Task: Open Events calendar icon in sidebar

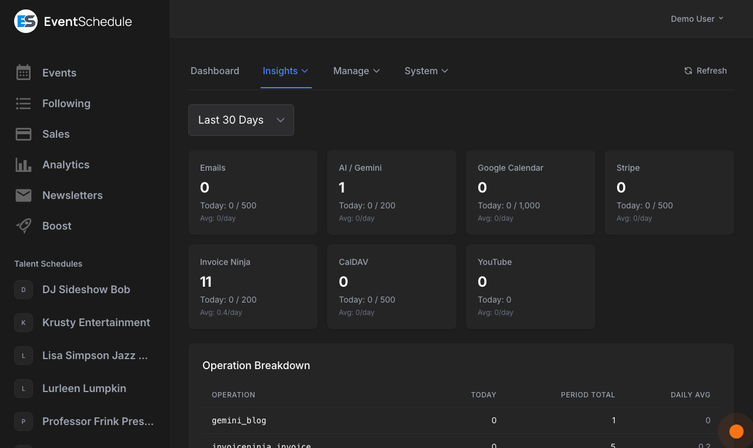Action: click(24, 72)
